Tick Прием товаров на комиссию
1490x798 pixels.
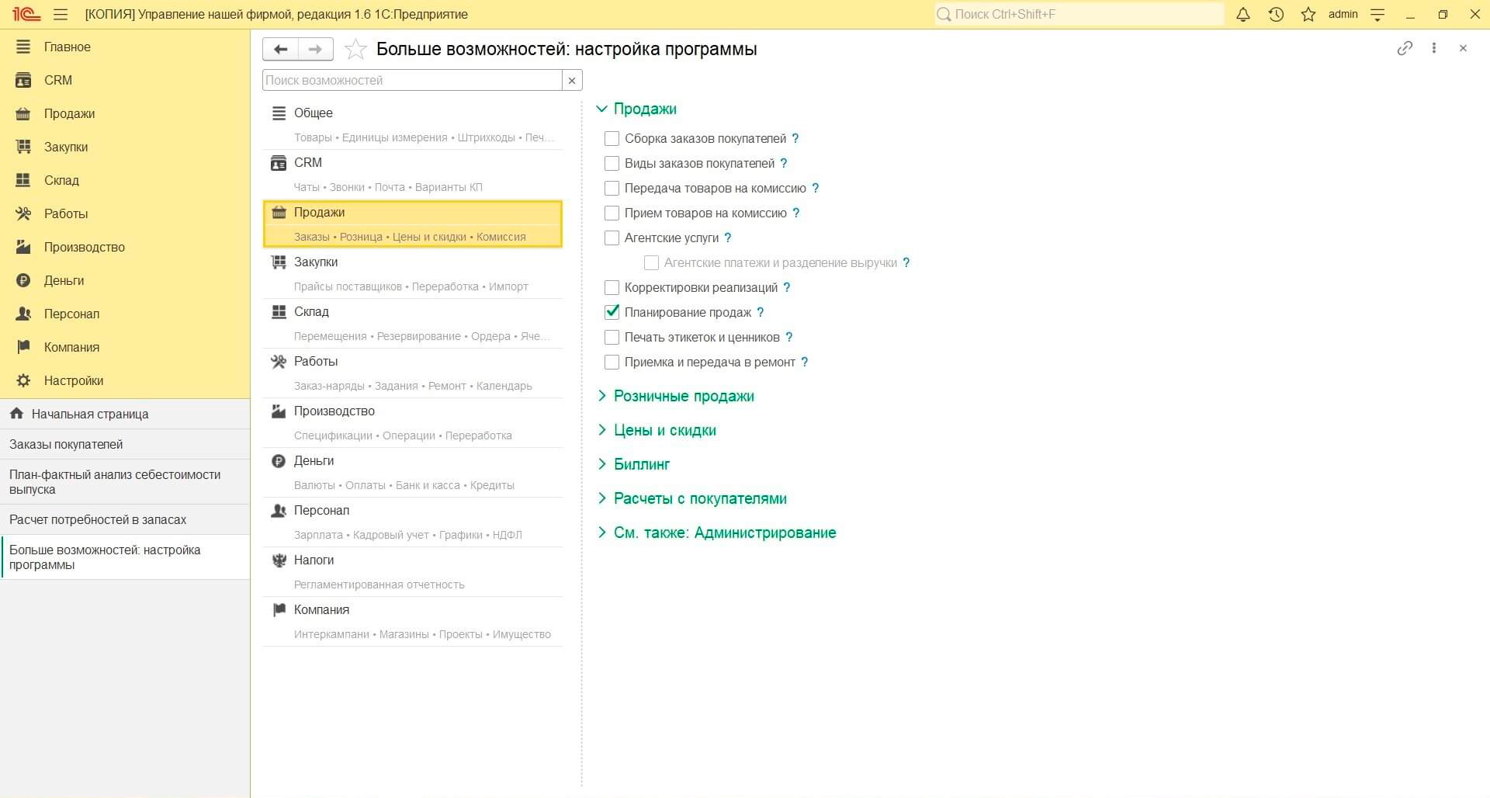coord(612,213)
